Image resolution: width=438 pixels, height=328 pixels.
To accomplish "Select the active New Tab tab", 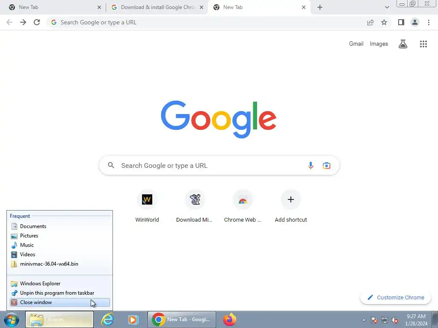I will point(259,8).
